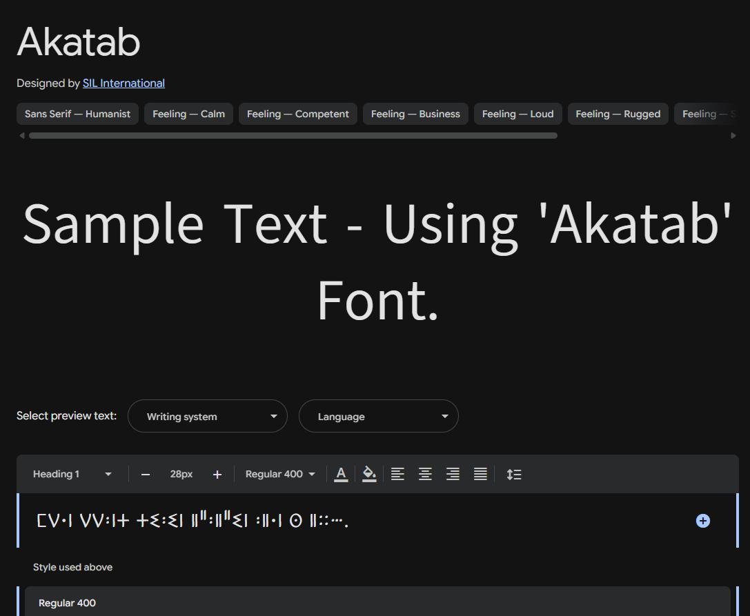Click the right scroll arrow of tags

click(733, 136)
